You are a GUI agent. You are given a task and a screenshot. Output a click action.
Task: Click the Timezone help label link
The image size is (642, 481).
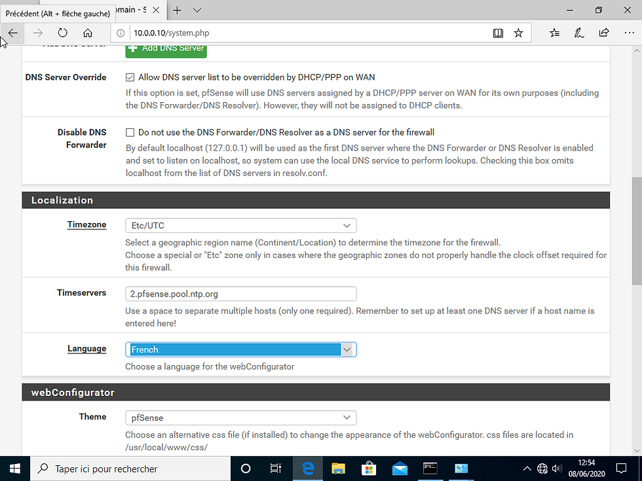86,224
